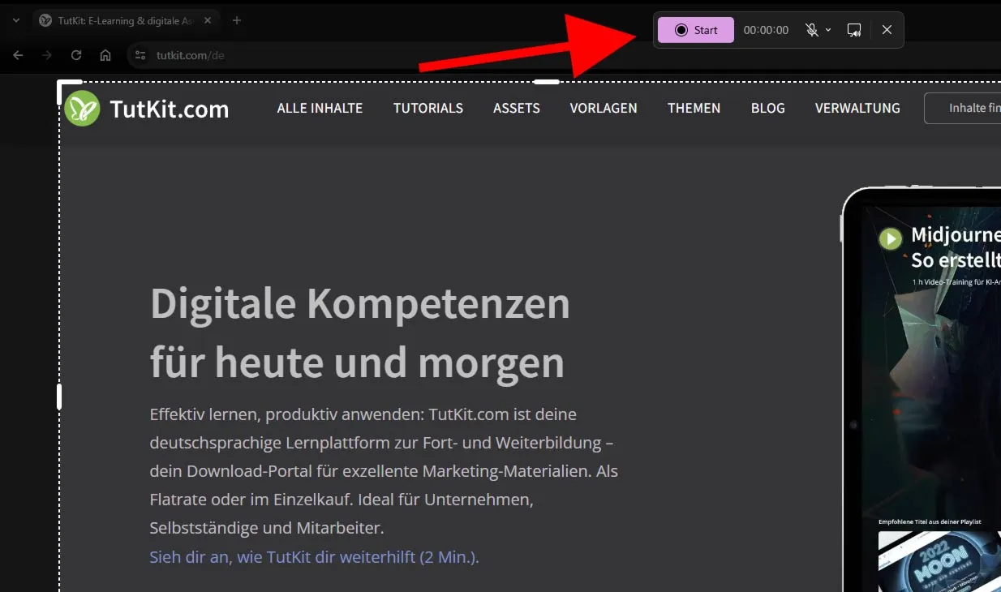
Task: Open the 'Sieh dir an, wie TutKit dir weiterhilft' link
Action: coord(315,557)
